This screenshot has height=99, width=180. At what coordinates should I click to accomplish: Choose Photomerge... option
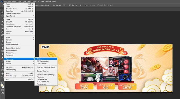46,84
